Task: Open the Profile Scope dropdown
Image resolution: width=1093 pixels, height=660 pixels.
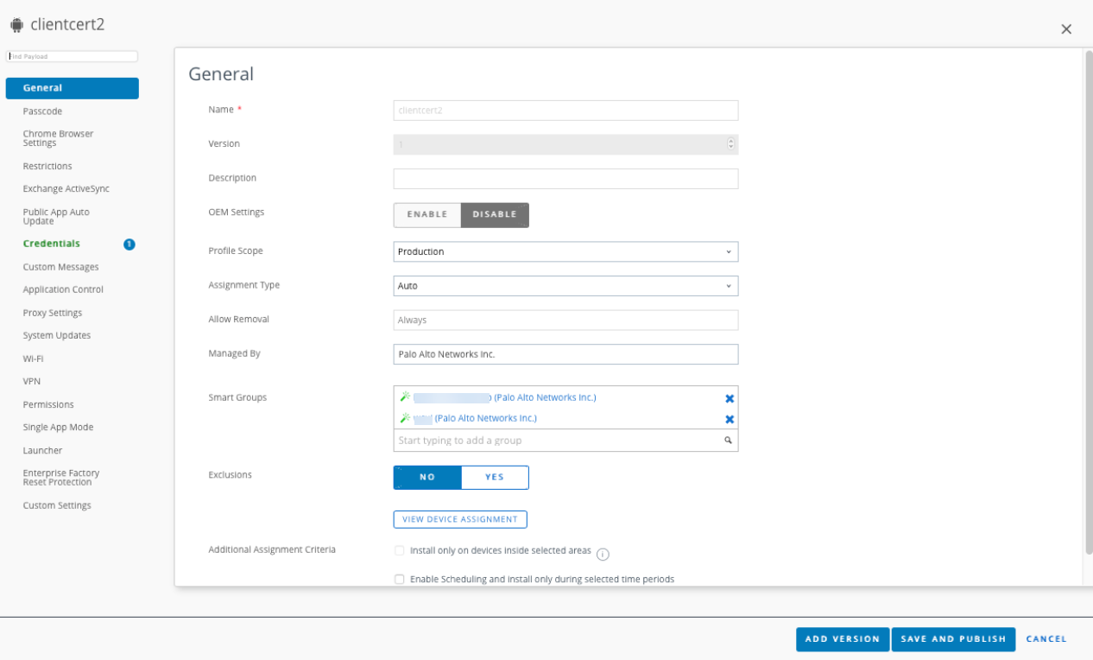Action: (x=565, y=251)
